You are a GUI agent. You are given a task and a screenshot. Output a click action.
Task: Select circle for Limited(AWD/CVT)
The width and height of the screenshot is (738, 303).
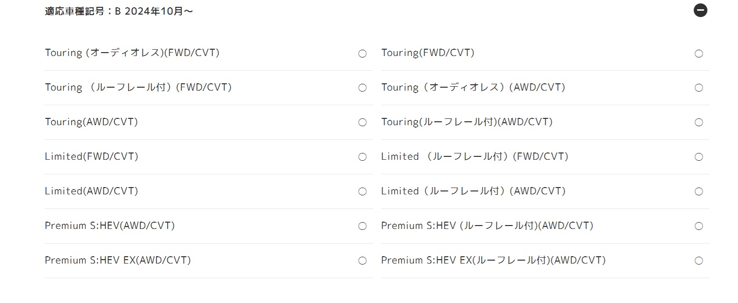pos(362,192)
